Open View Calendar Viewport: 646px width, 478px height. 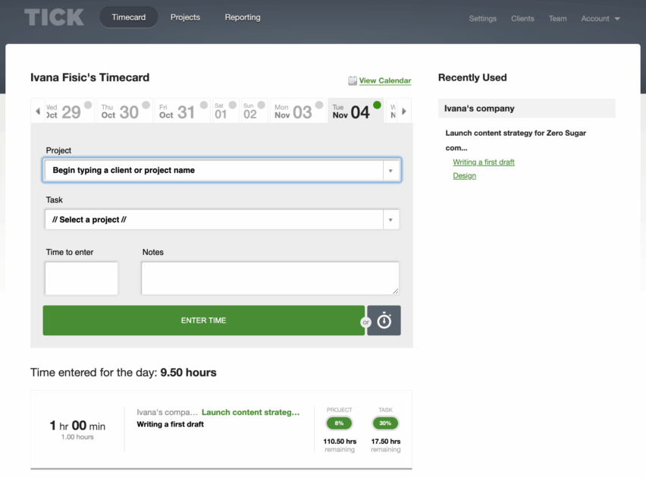tap(384, 80)
